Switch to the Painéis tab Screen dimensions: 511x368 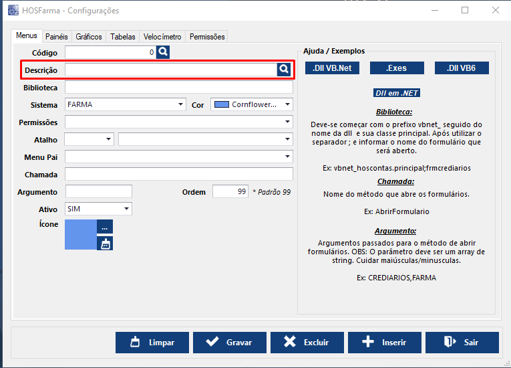tap(57, 37)
